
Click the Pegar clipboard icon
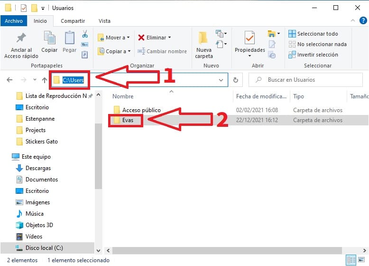pyautogui.click(x=69, y=38)
